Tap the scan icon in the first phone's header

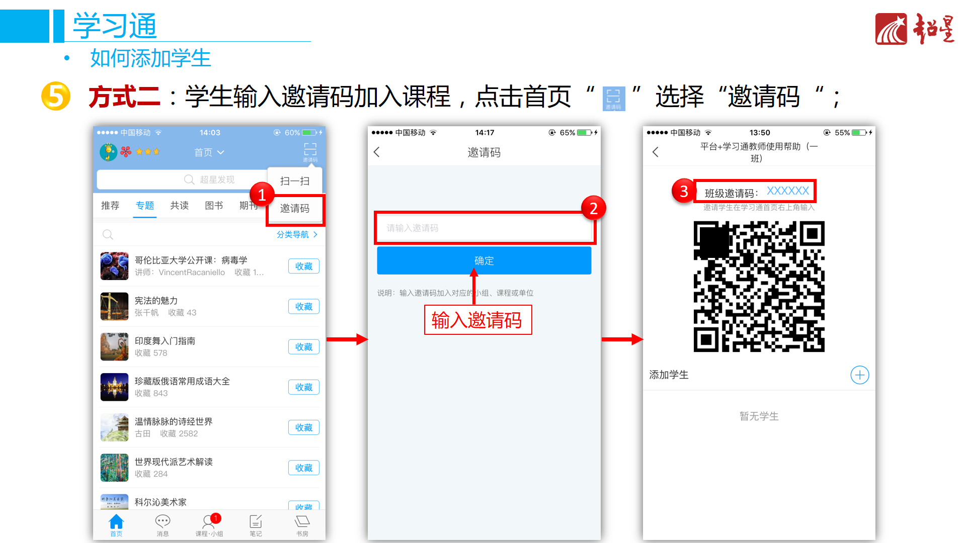310,150
